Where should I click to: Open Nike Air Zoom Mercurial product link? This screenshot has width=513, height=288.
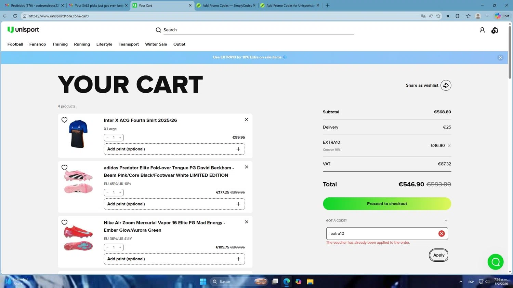164,227
